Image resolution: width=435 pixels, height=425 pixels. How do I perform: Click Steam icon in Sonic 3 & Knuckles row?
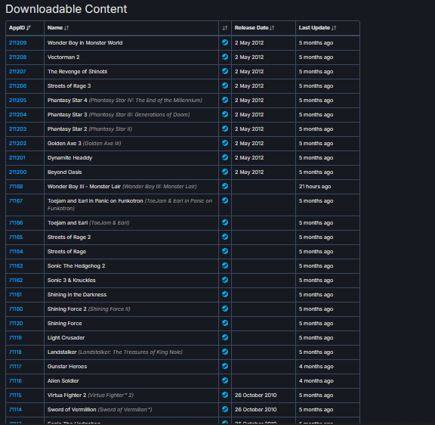tap(225, 280)
